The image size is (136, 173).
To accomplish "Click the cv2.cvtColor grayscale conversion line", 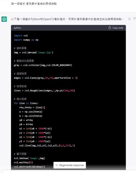I will (x=43, y=65).
